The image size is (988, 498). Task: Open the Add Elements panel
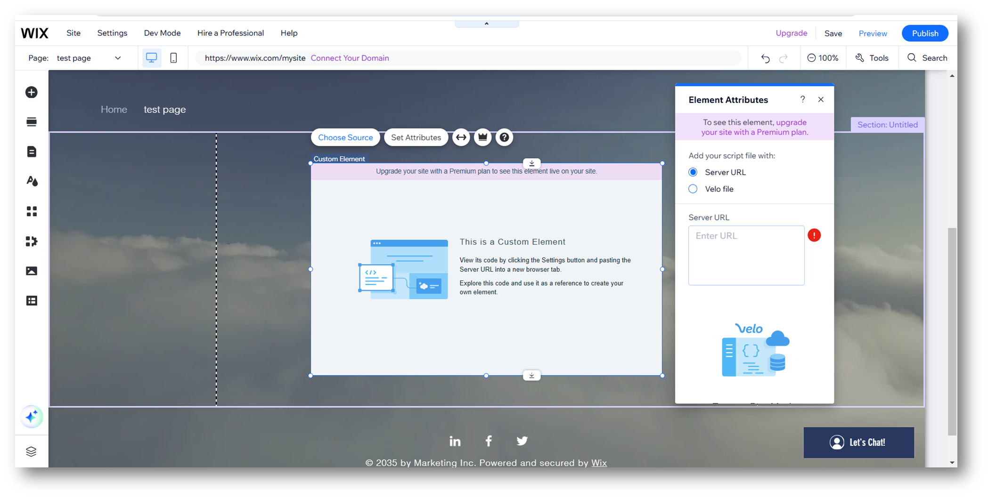tap(31, 92)
